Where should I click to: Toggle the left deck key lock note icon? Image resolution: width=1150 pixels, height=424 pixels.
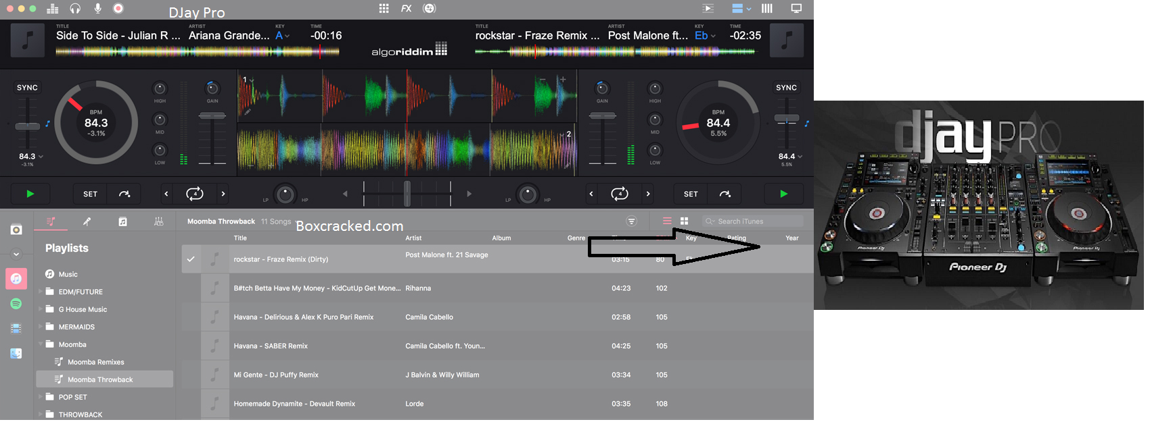[48, 124]
